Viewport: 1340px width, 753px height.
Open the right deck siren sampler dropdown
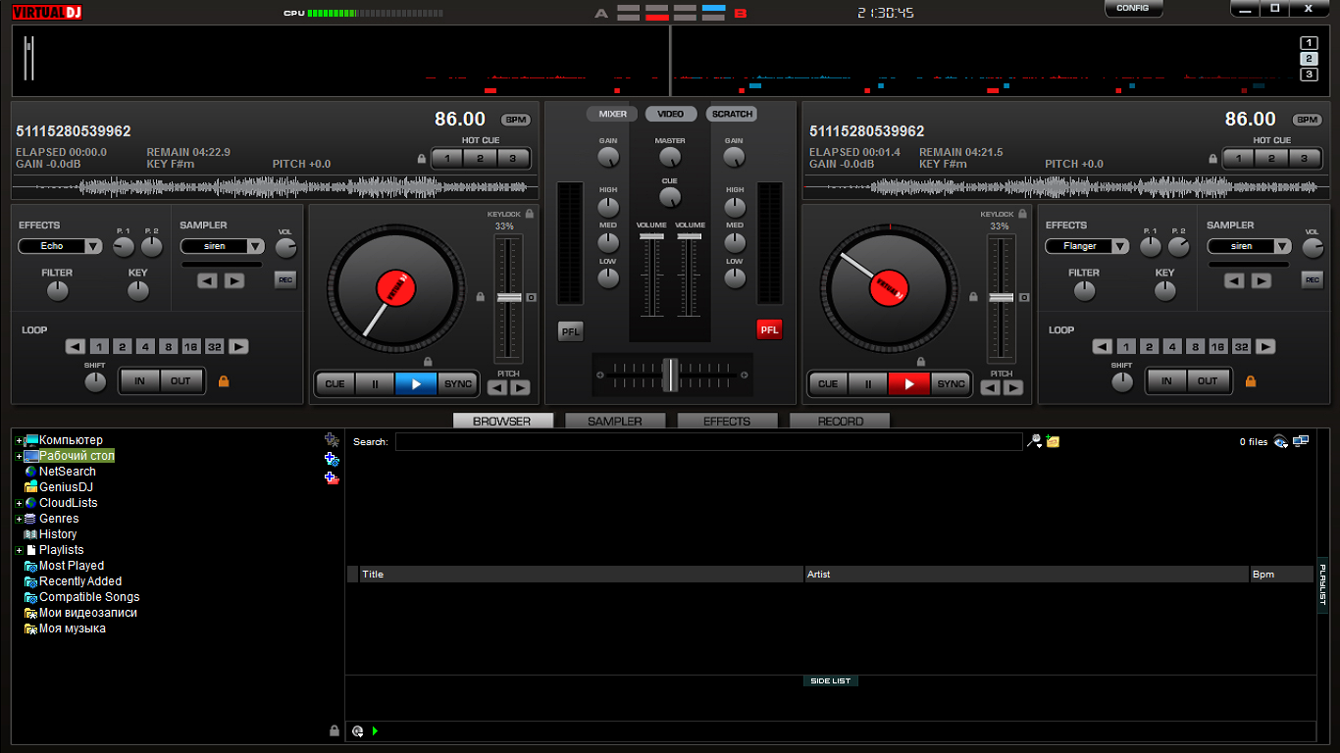[1282, 247]
